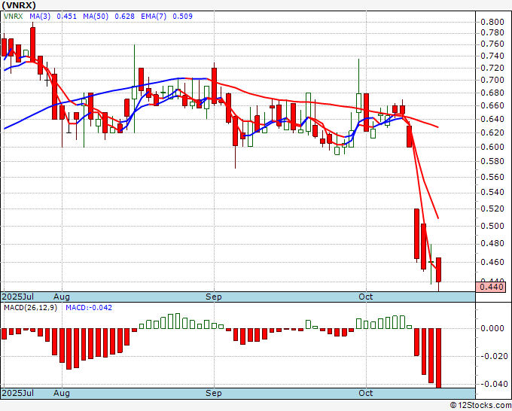Image resolution: width=512 pixels, height=411 pixels.
Task: Click the 2025Jul label under the MACD panel
Action: point(17,393)
